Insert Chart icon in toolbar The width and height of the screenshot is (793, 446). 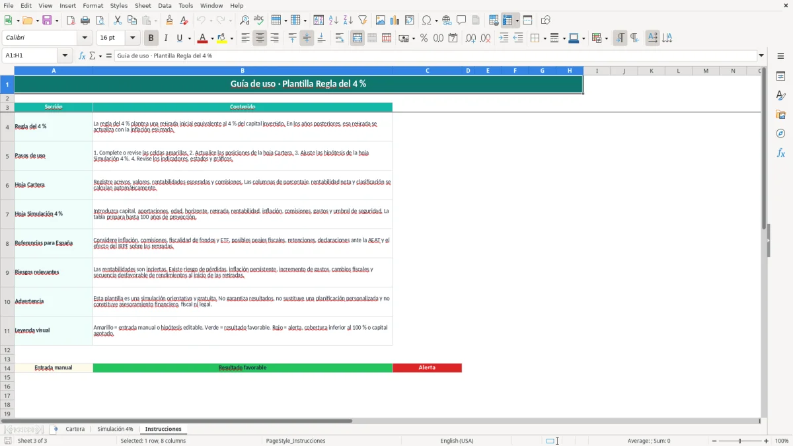point(395,20)
